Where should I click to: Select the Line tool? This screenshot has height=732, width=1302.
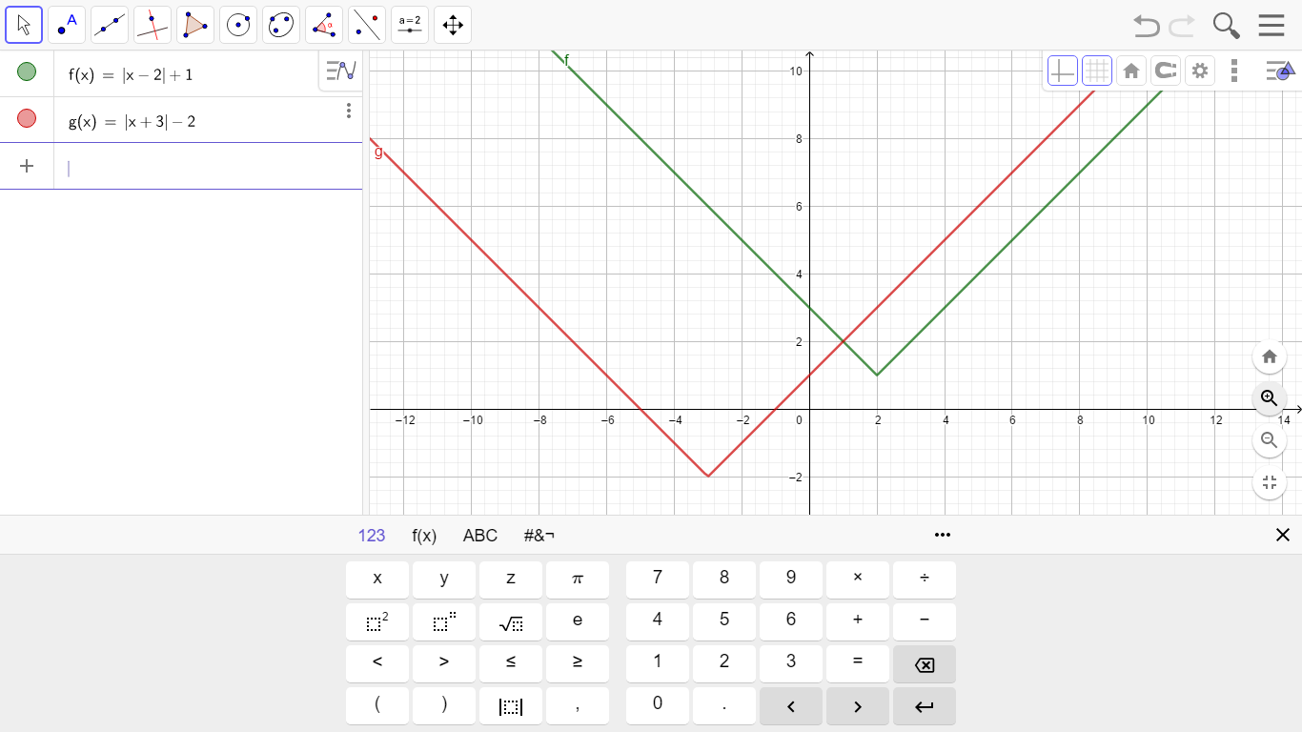click(110, 25)
